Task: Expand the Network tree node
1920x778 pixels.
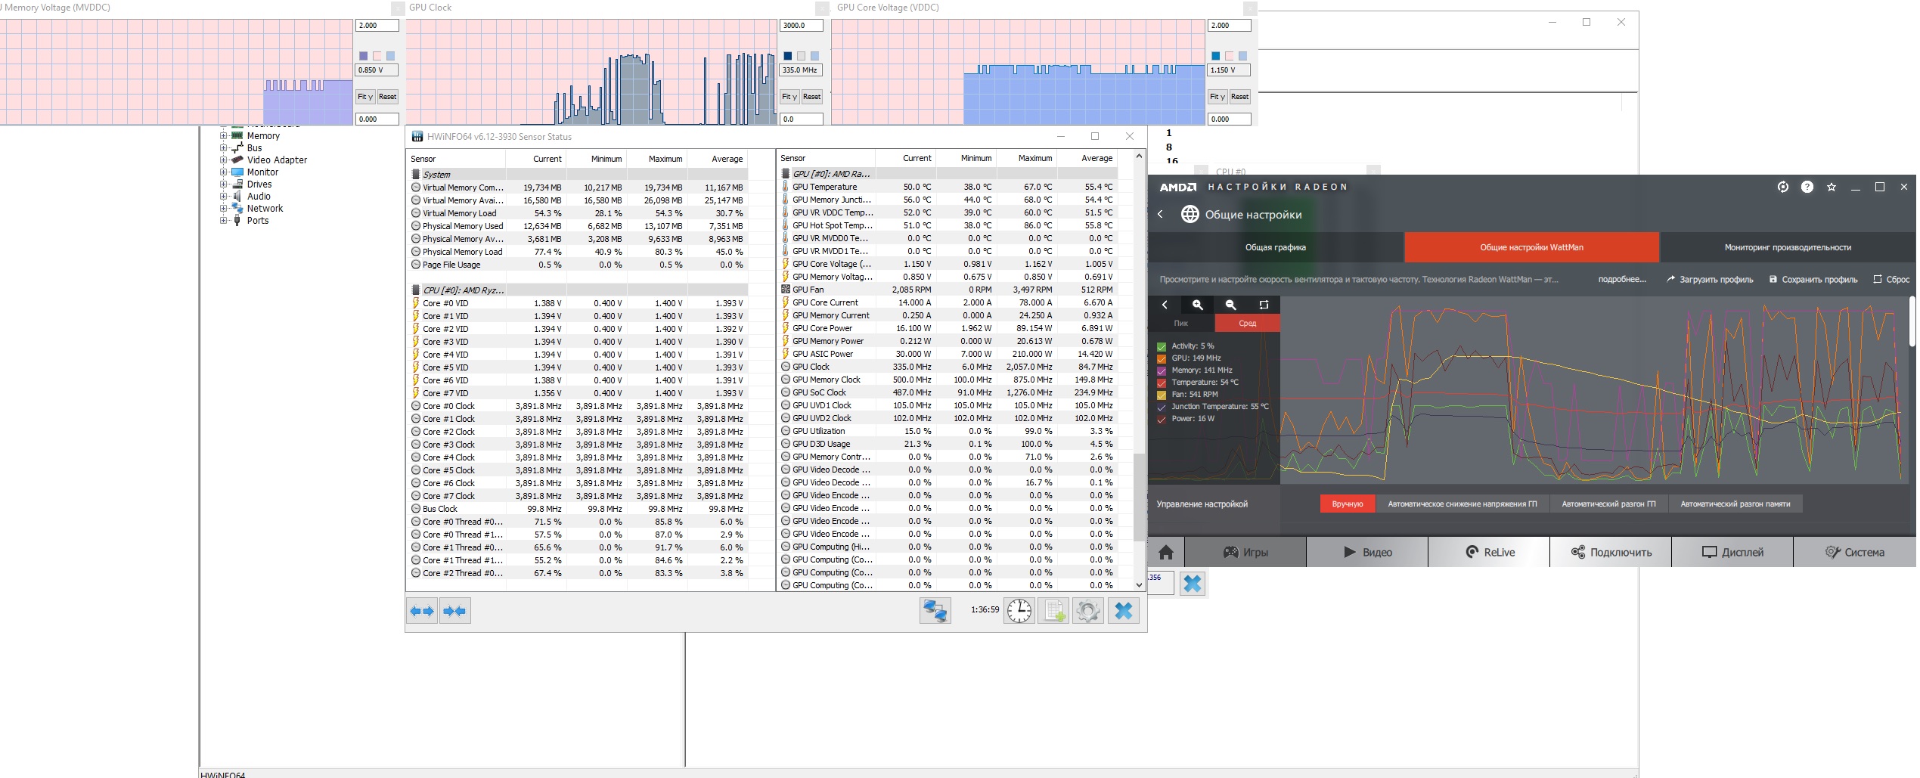Action: tap(224, 209)
